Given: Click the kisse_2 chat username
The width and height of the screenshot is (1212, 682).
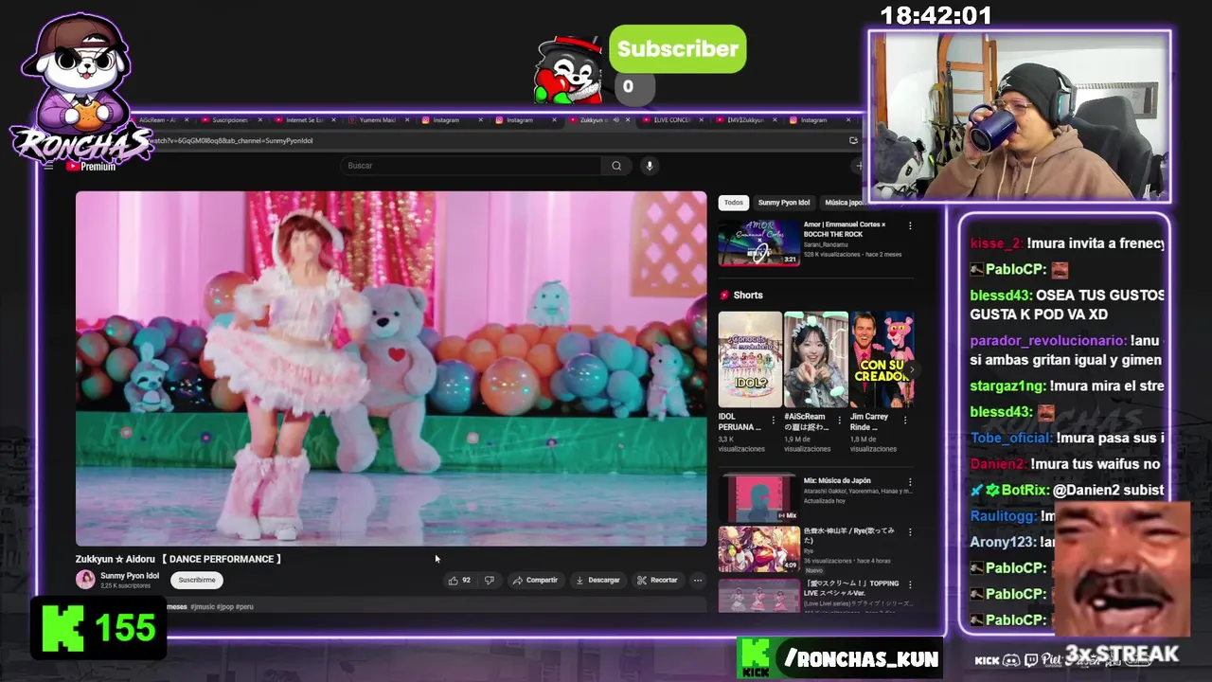Looking at the screenshot, I should (x=995, y=243).
